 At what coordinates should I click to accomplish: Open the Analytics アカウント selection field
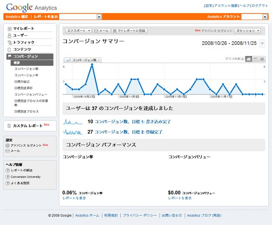254,17
